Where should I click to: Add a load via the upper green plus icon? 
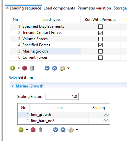coord(13,68)
